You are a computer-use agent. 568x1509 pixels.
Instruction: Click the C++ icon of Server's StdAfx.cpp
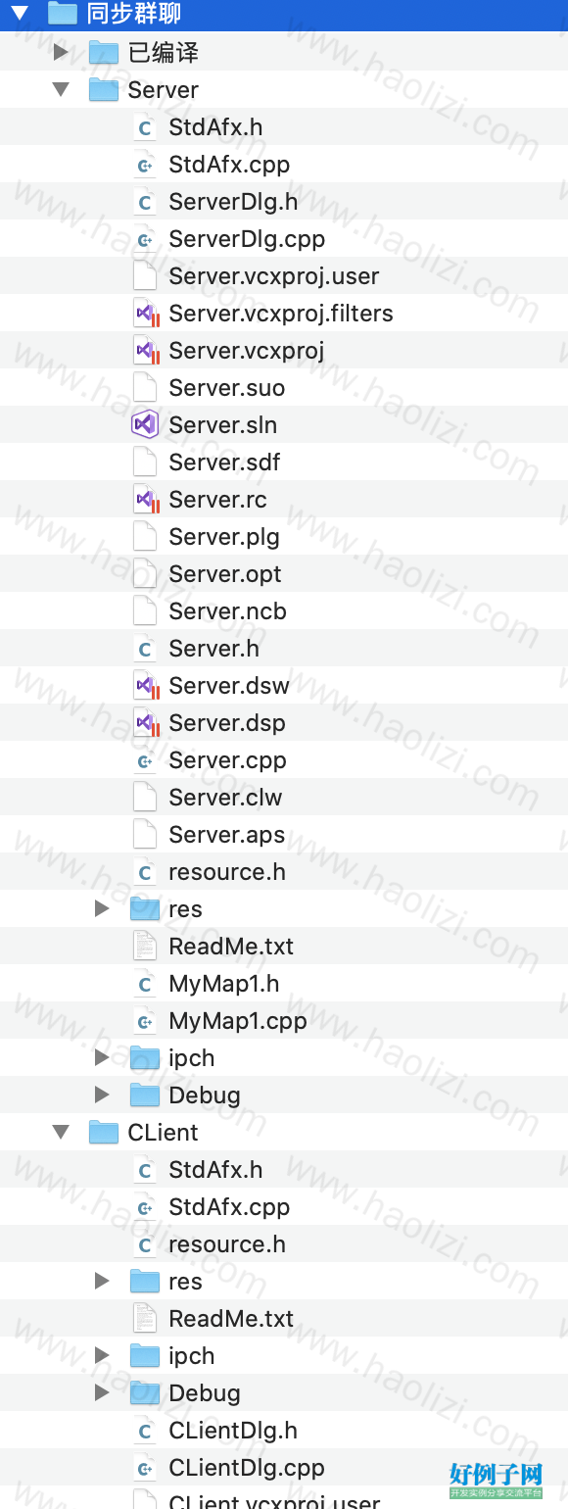pyautogui.click(x=145, y=165)
